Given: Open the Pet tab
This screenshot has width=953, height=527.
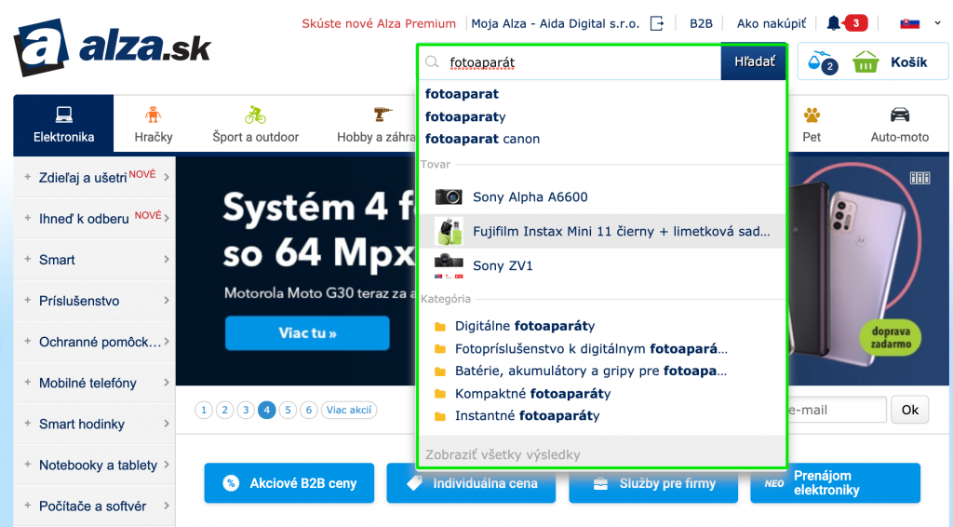Looking at the screenshot, I should coord(812,124).
